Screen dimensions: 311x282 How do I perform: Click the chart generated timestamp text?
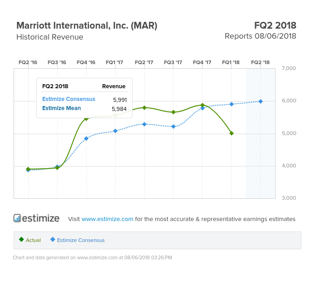pyautogui.click(x=93, y=257)
